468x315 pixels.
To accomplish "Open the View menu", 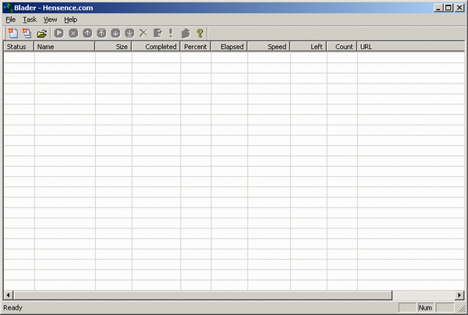I will 50,19.
